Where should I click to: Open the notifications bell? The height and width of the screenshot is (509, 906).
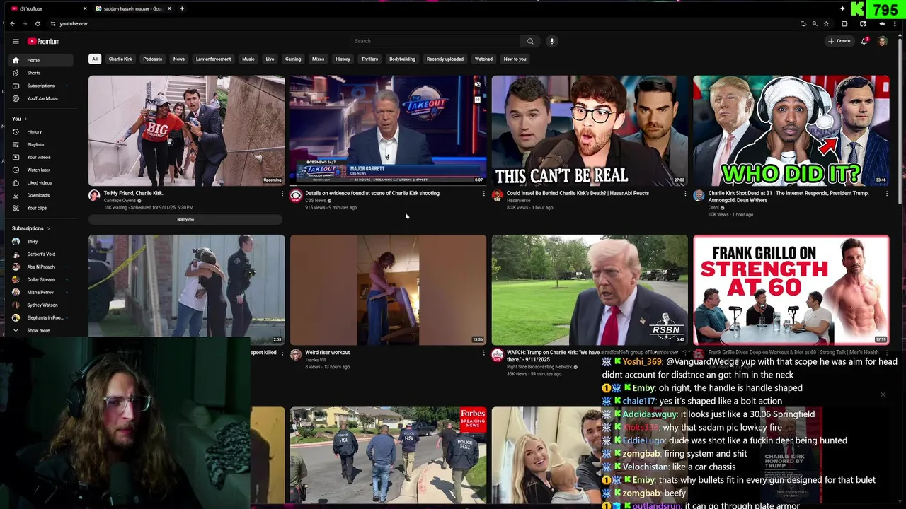pos(864,41)
